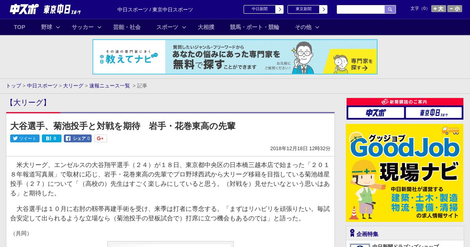Screen dimensions: 470x247
Task: Go to the TOP menu item
Action: [20, 27]
